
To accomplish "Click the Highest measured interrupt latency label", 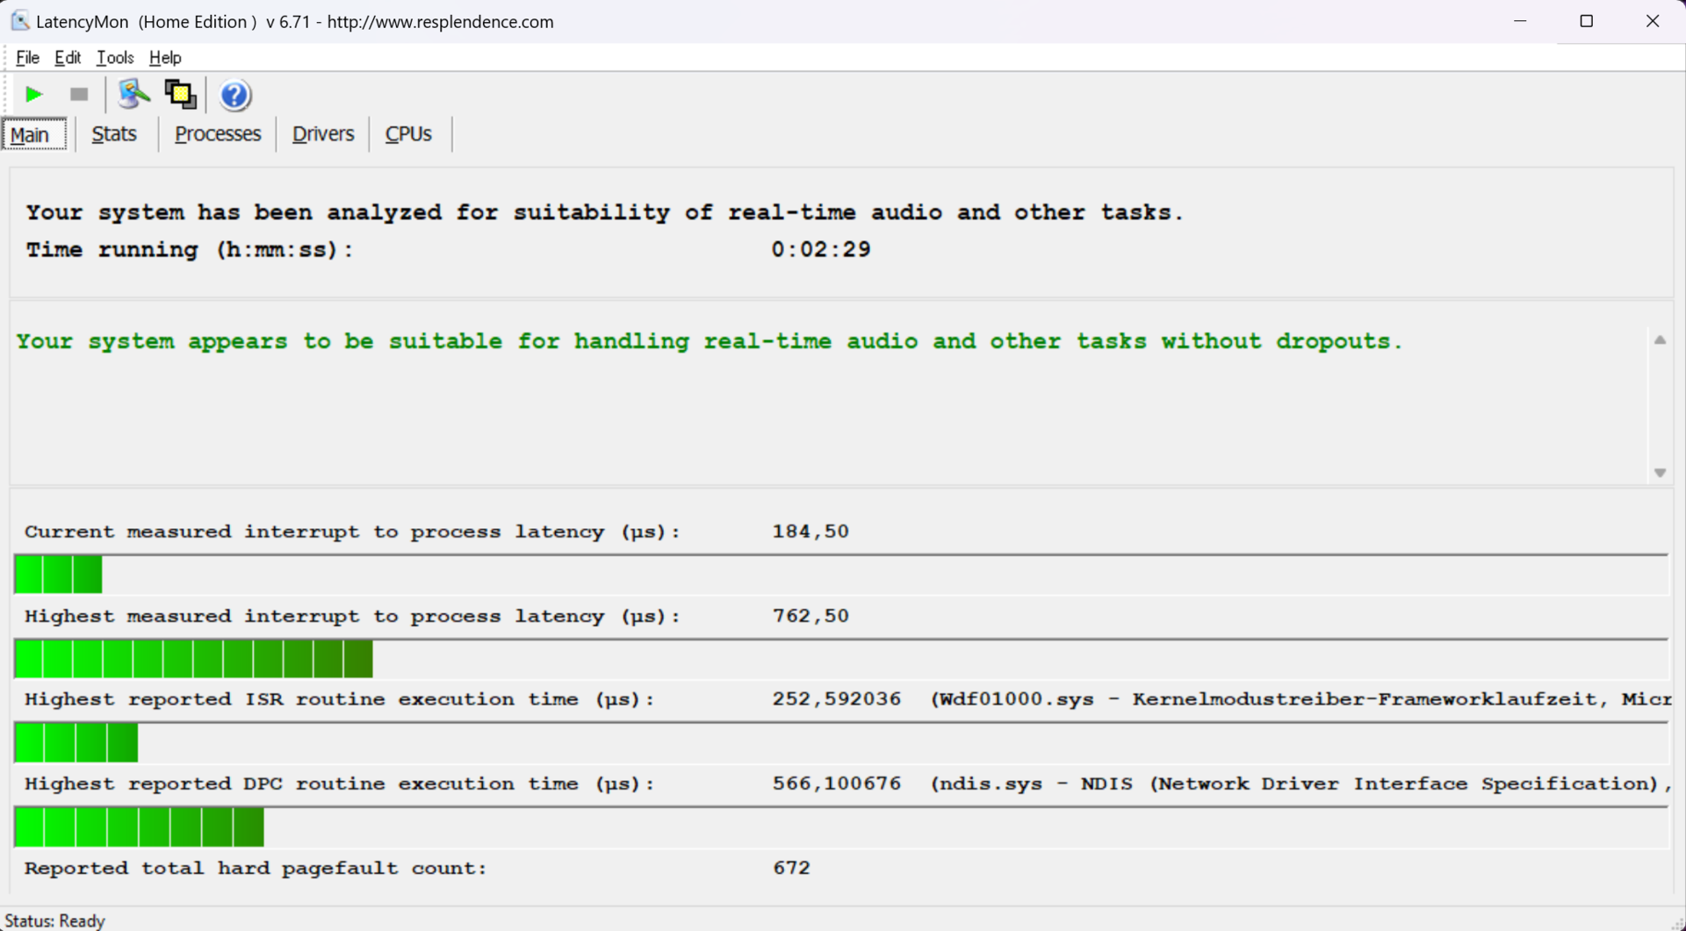I will pyautogui.click(x=352, y=616).
